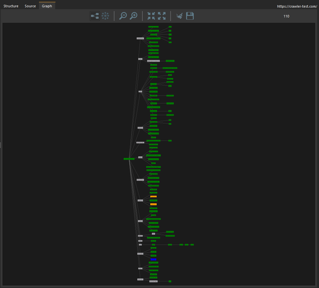Click the bottommost gray node on the left
The height and width of the screenshot is (288, 319).
click(x=140, y=279)
